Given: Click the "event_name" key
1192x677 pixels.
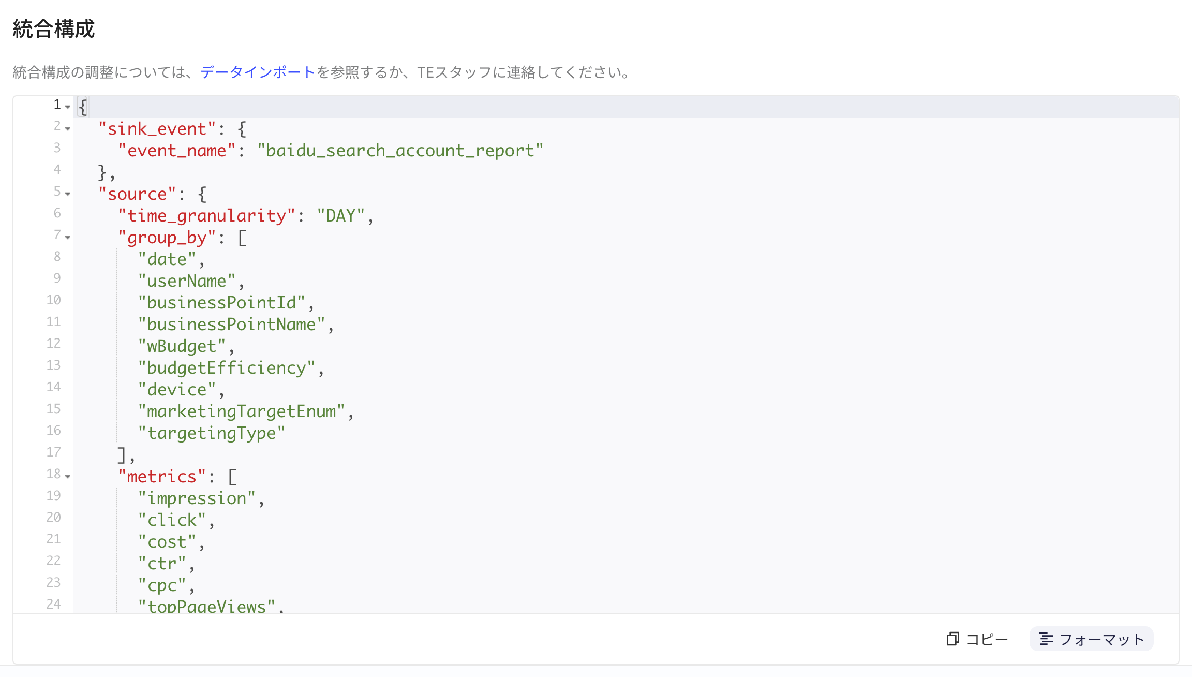Looking at the screenshot, I should coord(177,151).
